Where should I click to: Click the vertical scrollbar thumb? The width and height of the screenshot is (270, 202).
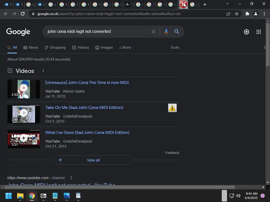pyautogui.click(x=268, y=44)
